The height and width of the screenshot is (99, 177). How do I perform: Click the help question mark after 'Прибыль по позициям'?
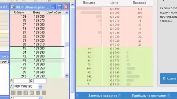coord(169,96)
